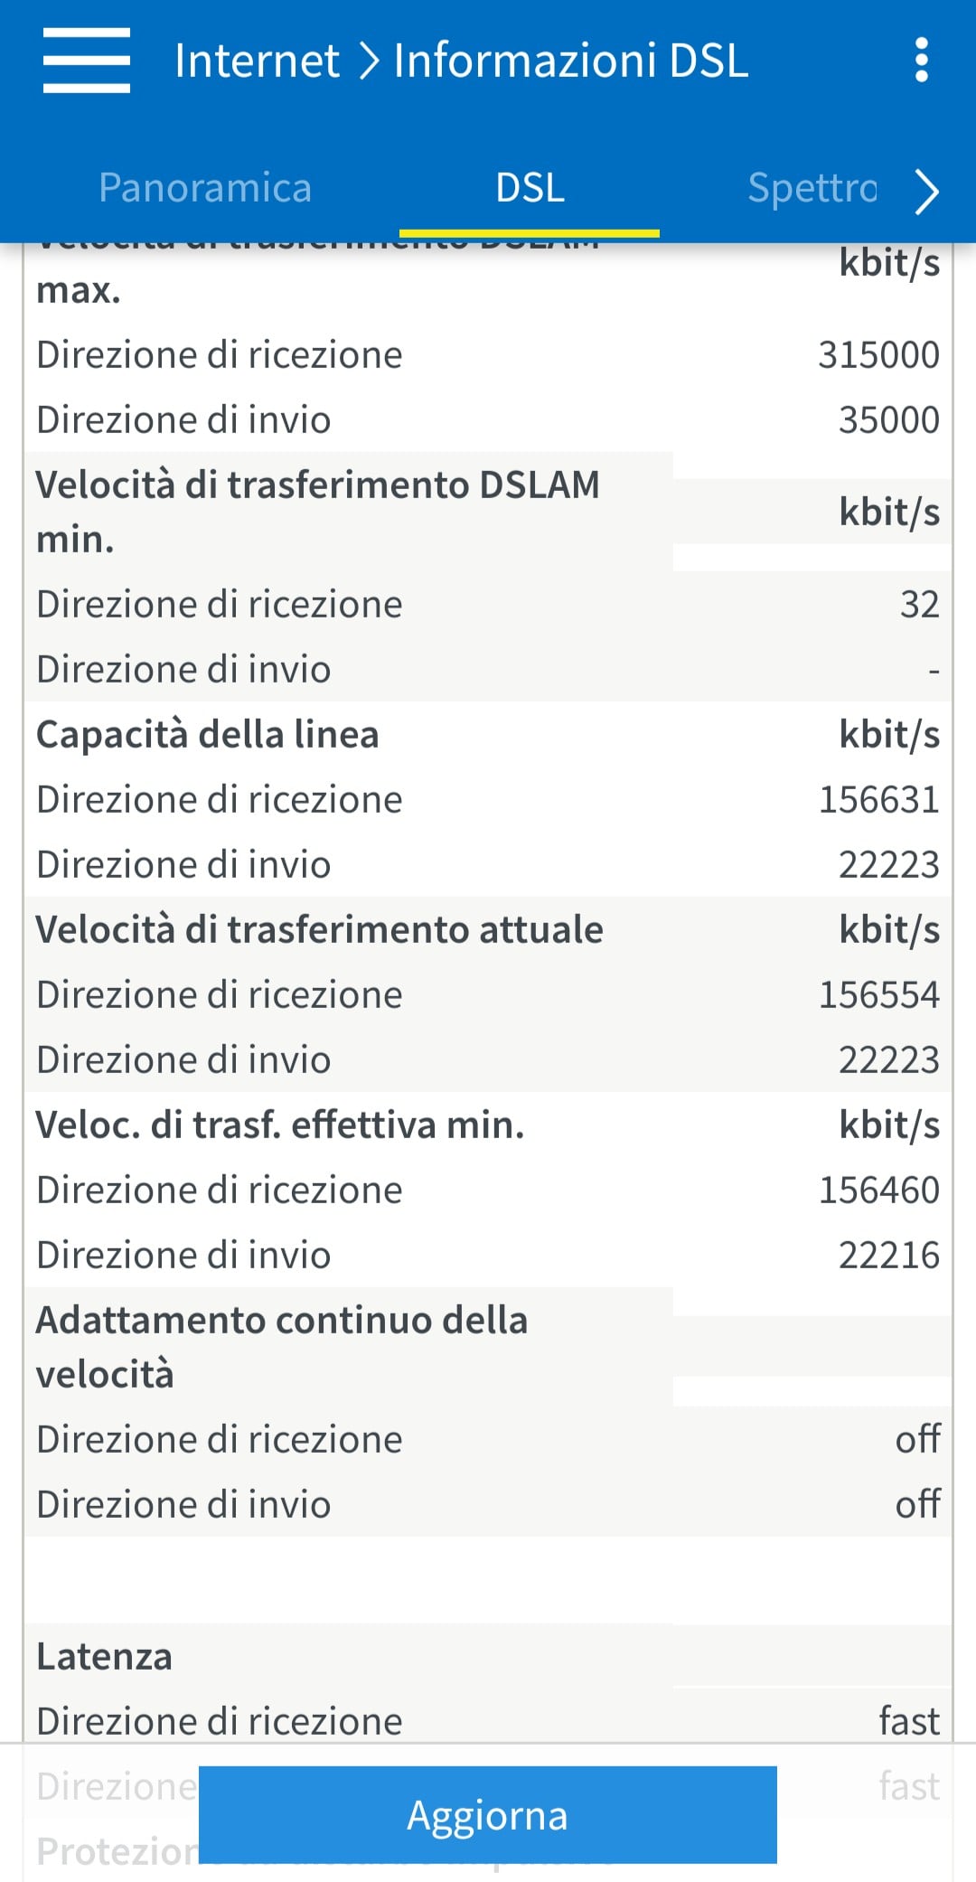Switch to the Panoramica tab

(205, 188)
